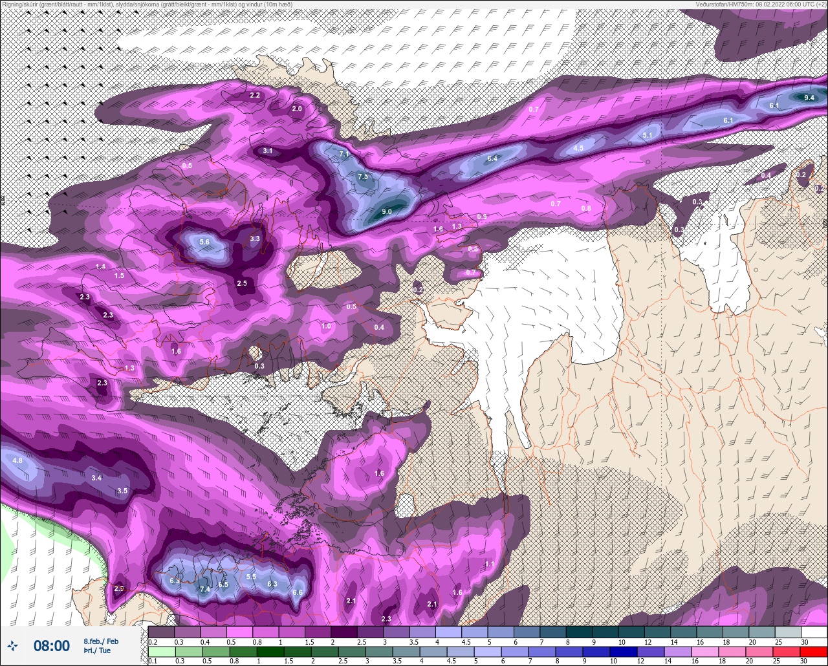
Task: Click the 2.9 value label on the map
Action: pos(119,588)
